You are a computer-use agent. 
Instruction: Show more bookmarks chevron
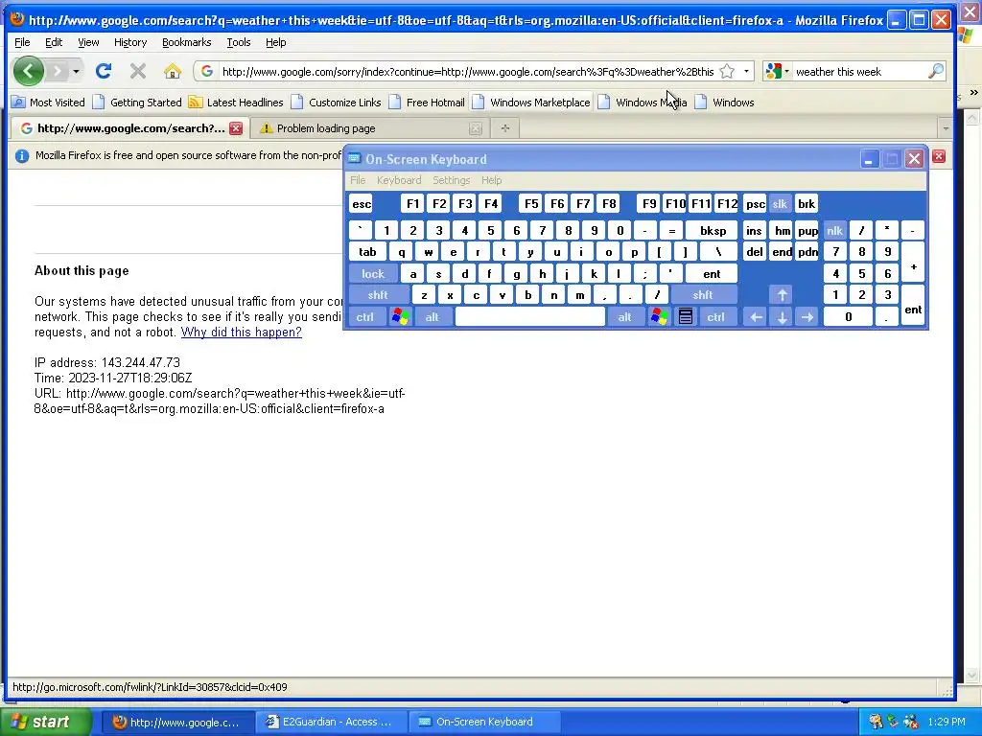pos(974,93)
